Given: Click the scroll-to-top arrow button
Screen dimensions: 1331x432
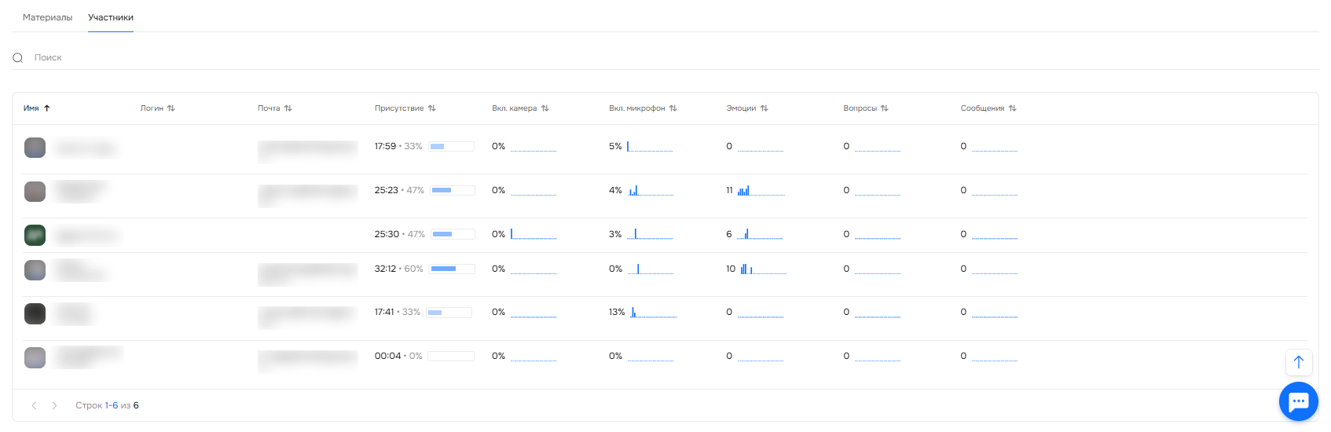Looking at the screenshot, I should (x=1298, y=362).
